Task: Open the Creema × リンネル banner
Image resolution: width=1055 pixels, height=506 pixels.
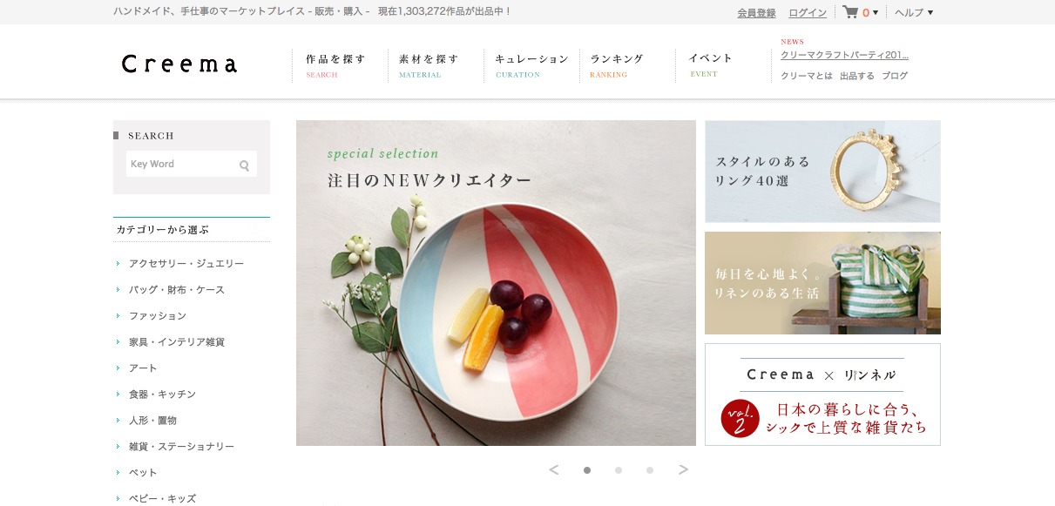Action: [x=822, y=395]
